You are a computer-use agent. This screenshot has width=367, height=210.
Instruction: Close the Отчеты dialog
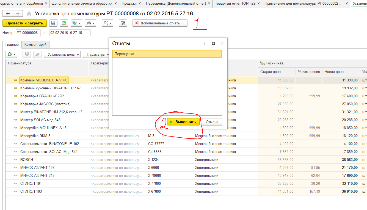222,43
